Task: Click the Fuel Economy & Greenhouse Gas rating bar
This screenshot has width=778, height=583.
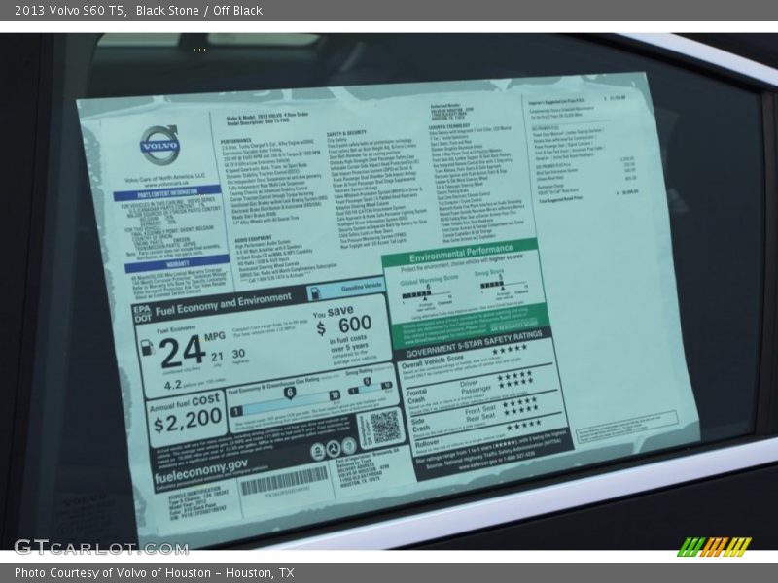Action: (x=286, y=404)
